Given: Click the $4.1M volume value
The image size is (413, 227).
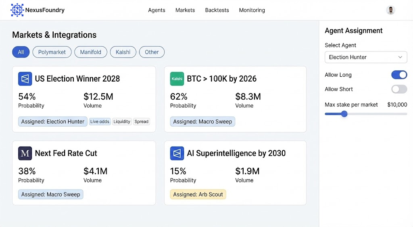Looking at the screenshot, I should click(x=95, y=172).
